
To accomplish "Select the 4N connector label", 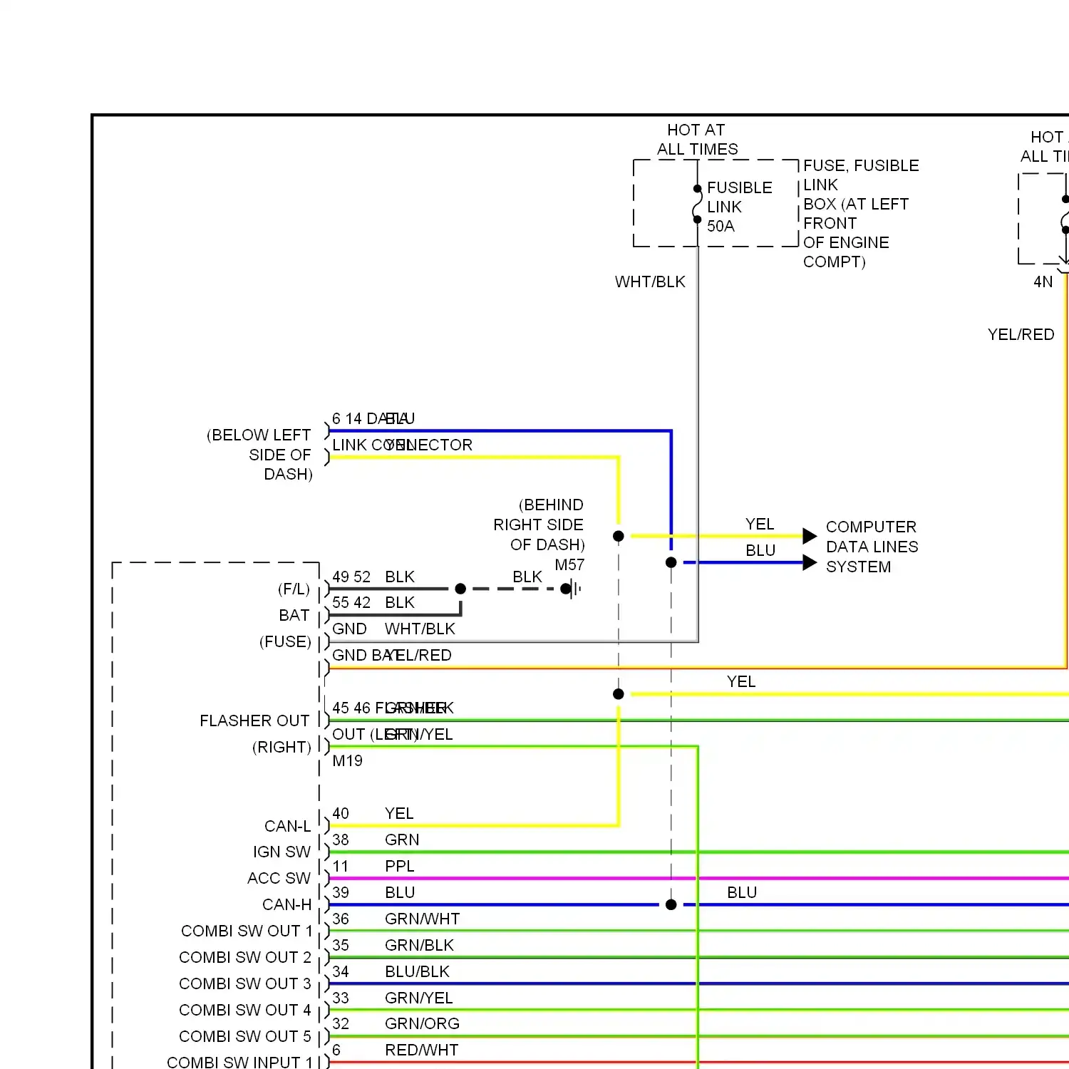I will 1043,282.
